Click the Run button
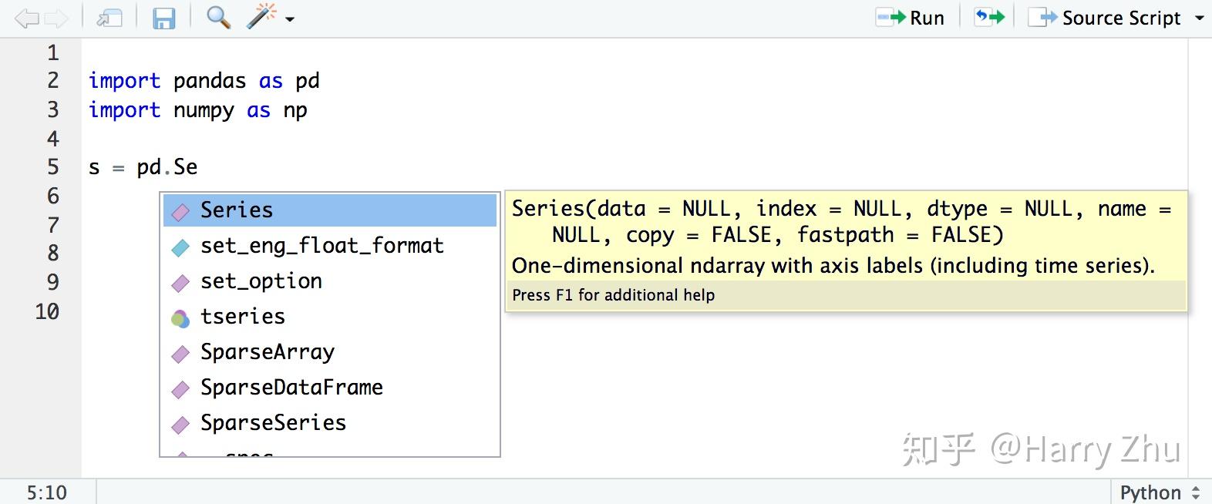 click(x=911, y=18)
